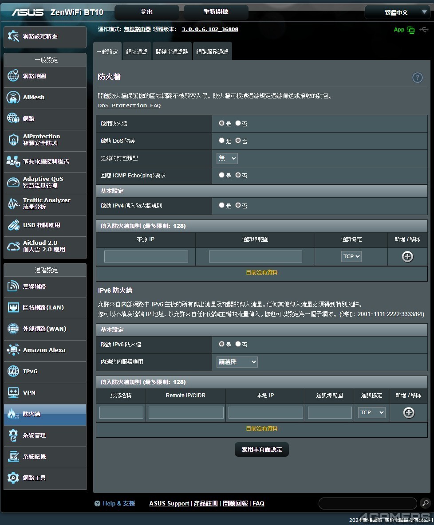The height and width of the screenshot is (525, 434).
Task: Open 系統管理 gear icon
Action: [13, 435]
